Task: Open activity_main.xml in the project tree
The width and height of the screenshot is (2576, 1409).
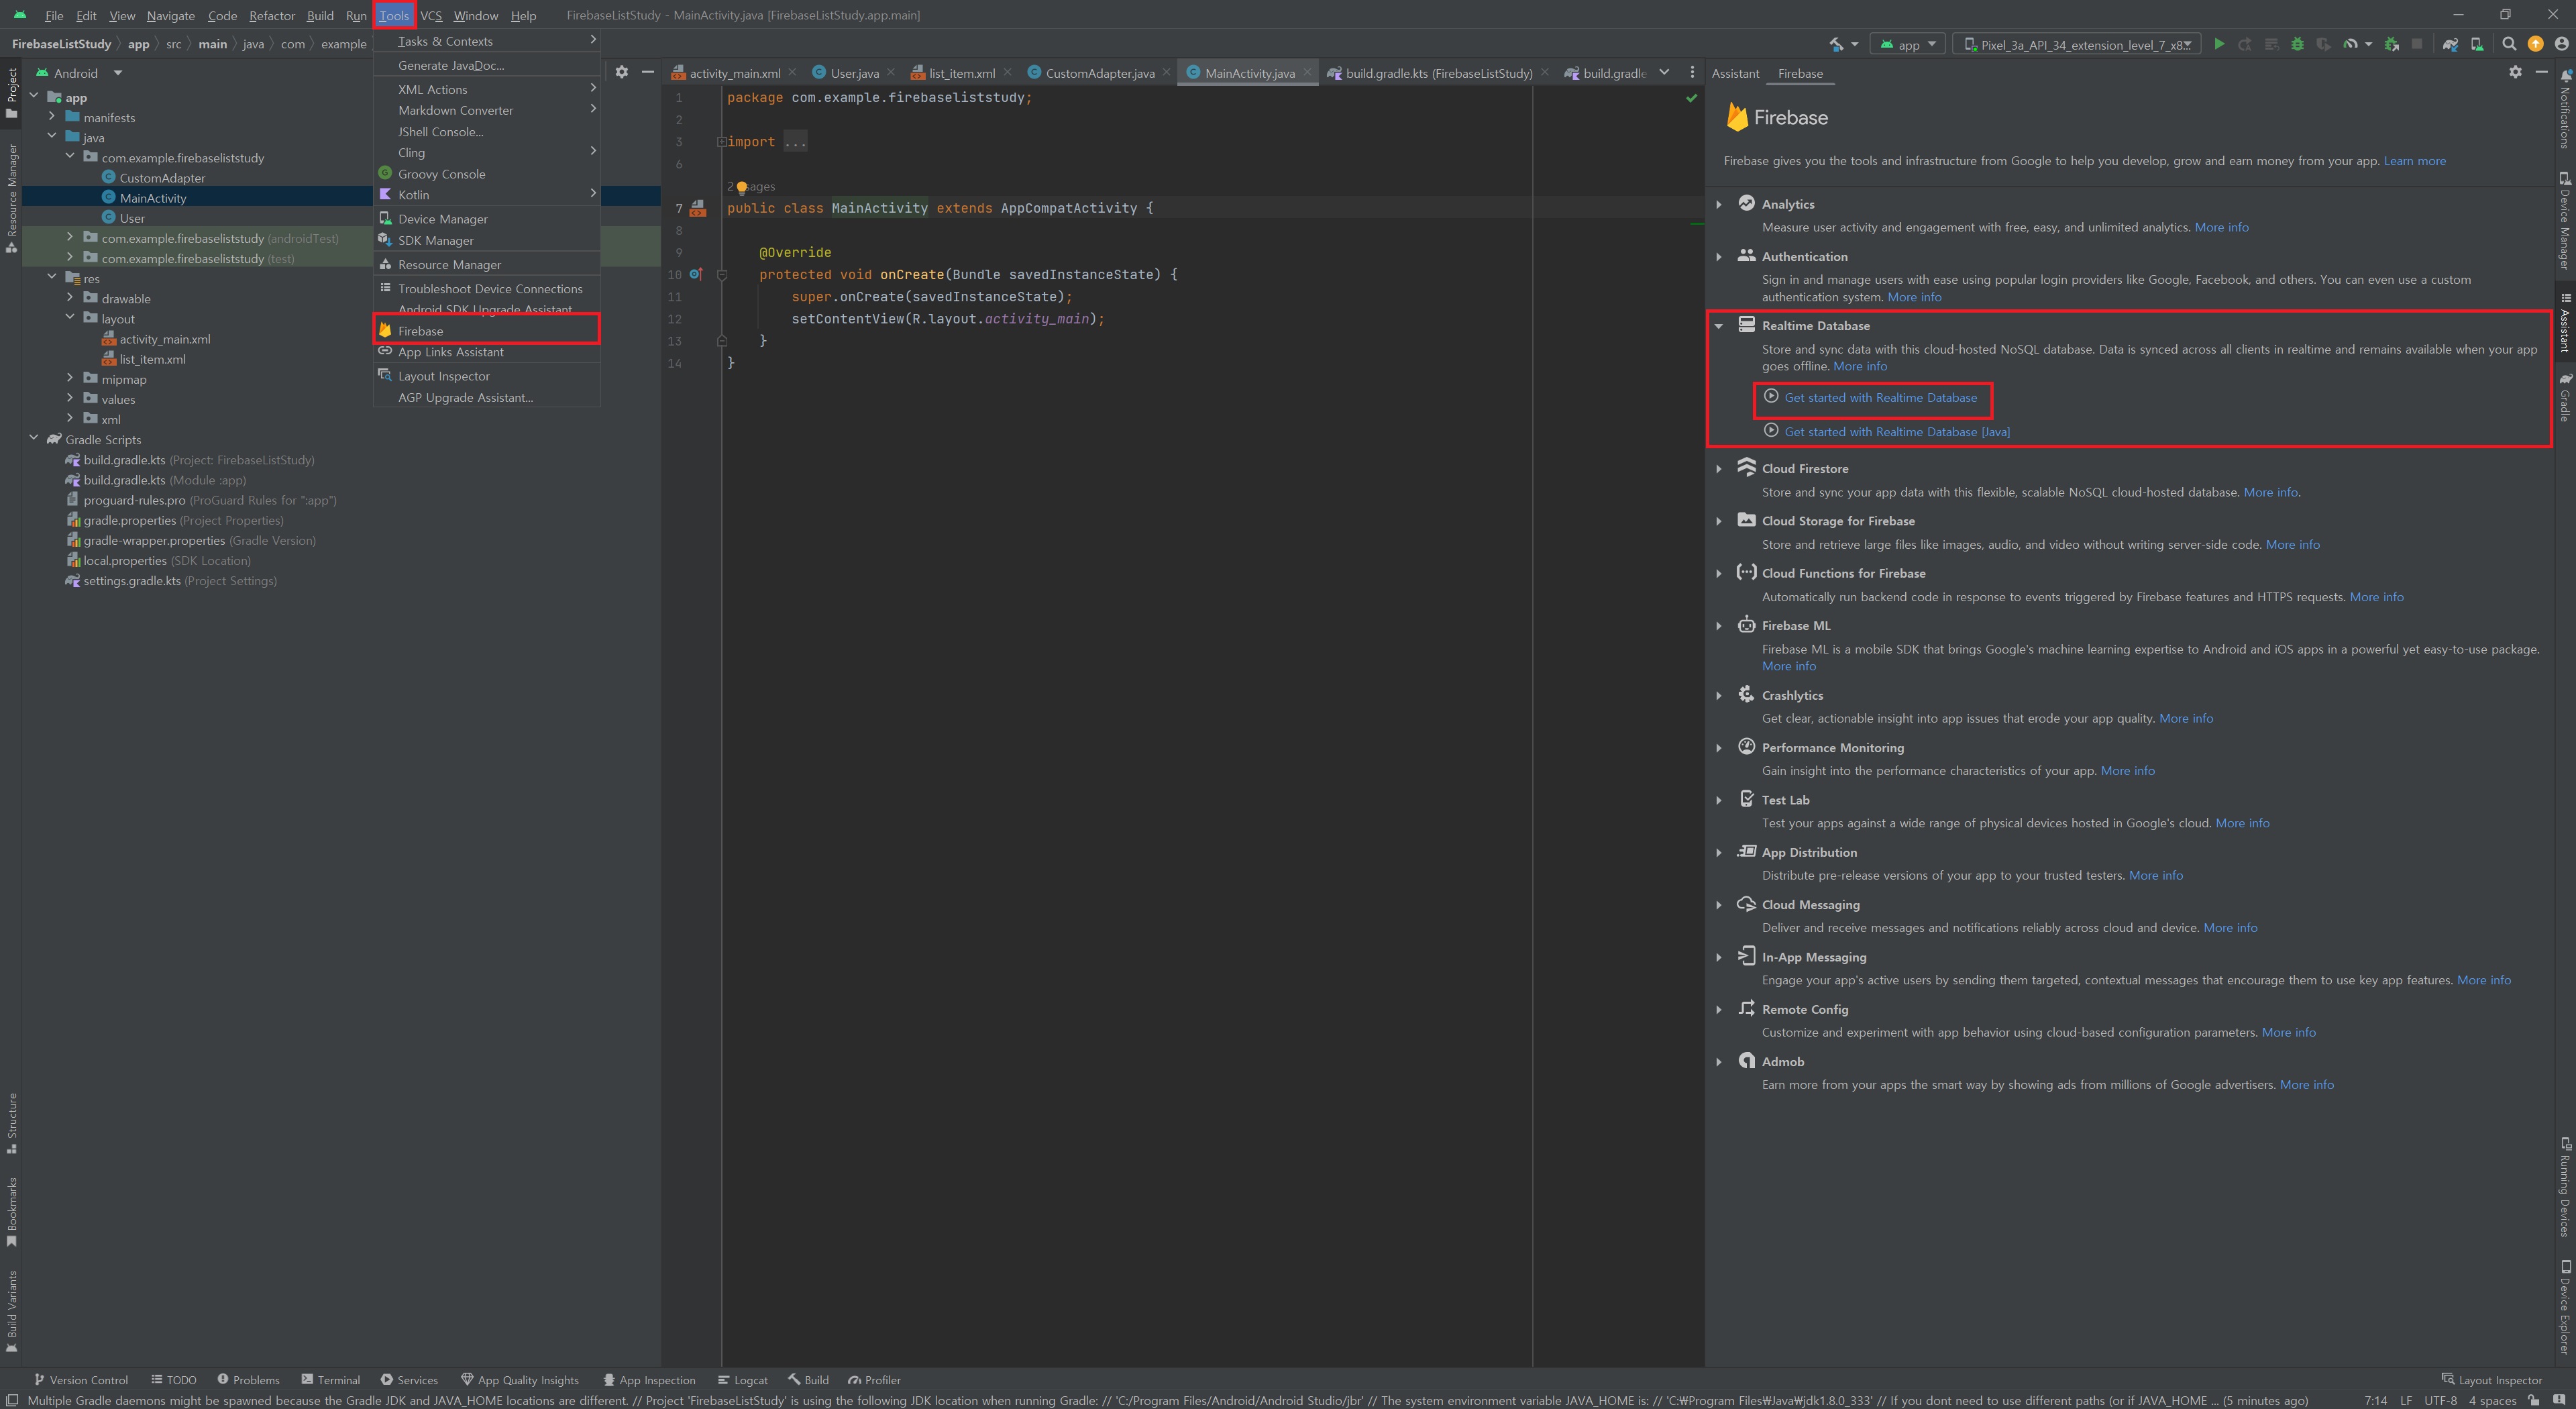Action: pyautogui.click(x=165, y=339)
